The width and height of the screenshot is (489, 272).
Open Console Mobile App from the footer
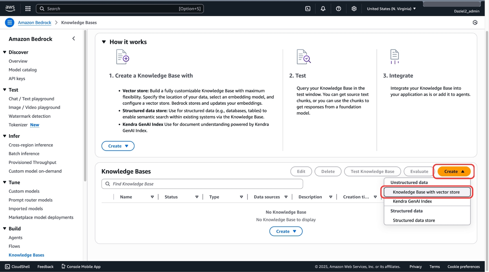(x=81, y=266)
